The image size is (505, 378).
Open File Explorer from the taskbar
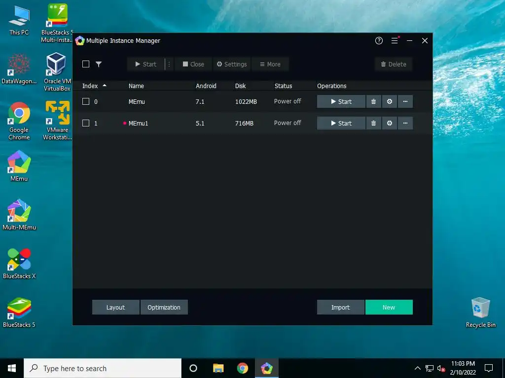pos(218,368)
